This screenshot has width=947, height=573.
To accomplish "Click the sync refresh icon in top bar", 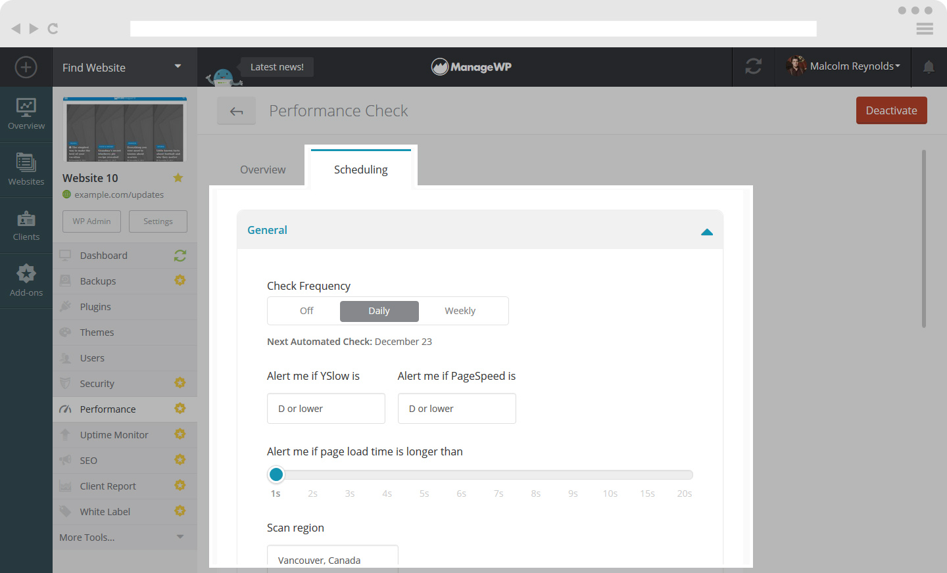I will (754, 66).
